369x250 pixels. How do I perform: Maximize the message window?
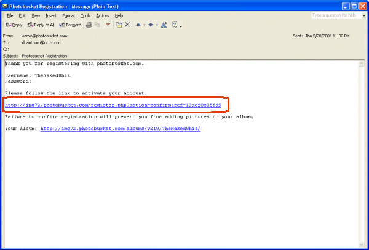354,6
